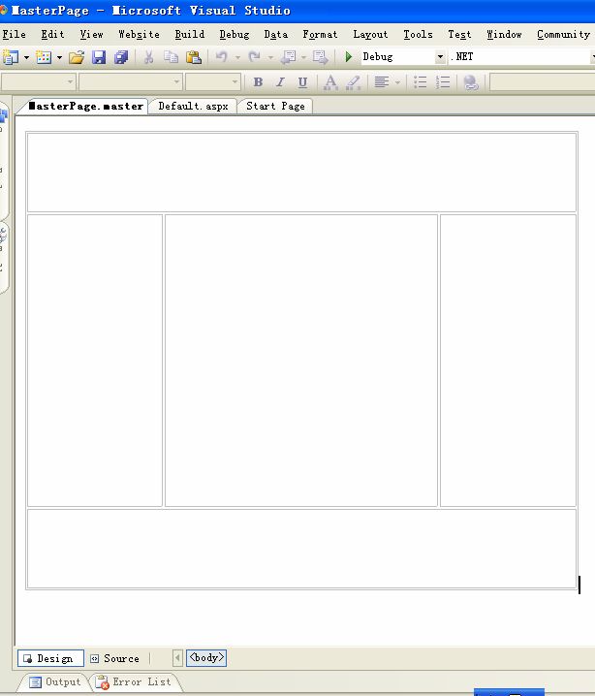Image resolution: width=595 pixels, height=696 pixels.
Task: Toggle Italic formatting
Action: (280, 82)
